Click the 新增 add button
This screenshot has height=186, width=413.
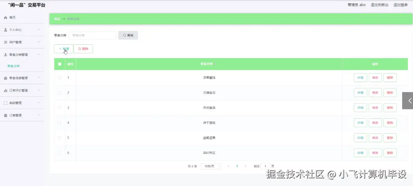tap(64, 49)
